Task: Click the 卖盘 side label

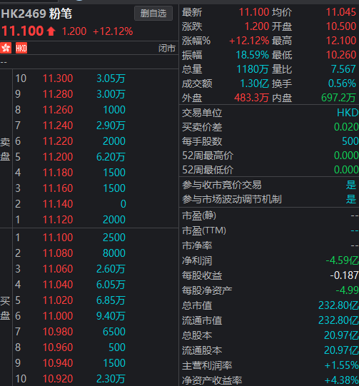Action: (5, 149)
